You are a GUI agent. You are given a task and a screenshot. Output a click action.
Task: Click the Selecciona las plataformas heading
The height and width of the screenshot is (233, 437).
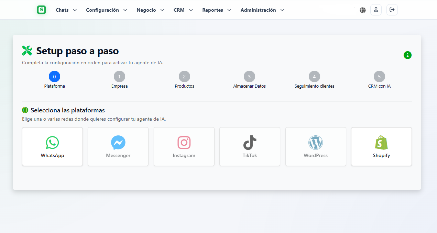point(68,110)
